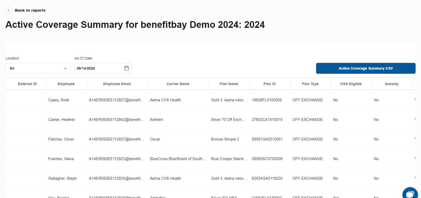The width and height of the screenshot is (421, 198).
Task: Download the Active Coverage Summary CSV
Action: point(366,68)
